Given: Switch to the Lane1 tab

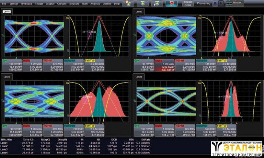Looking at the screenshot, I should pyautogui.click(x=7, y=12).
